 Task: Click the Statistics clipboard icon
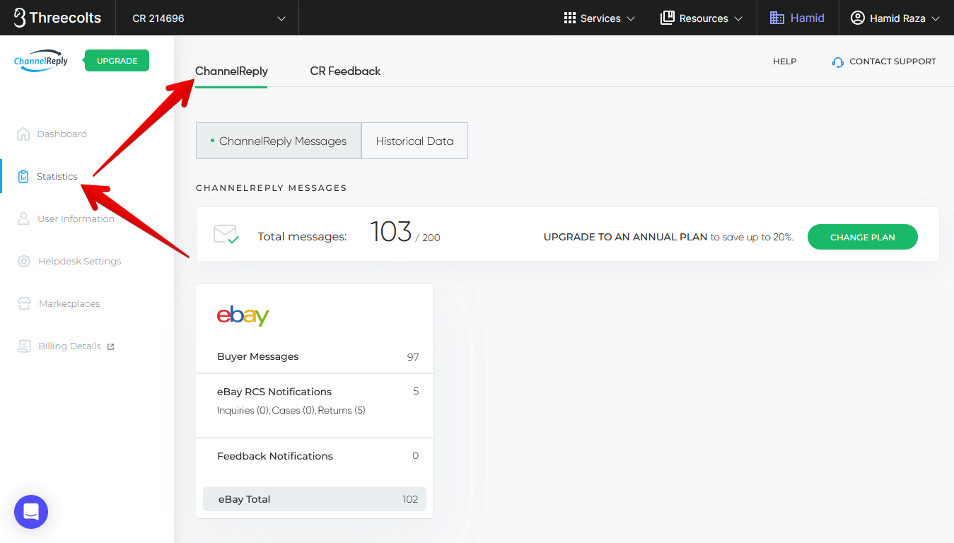(x=23, y=176)
